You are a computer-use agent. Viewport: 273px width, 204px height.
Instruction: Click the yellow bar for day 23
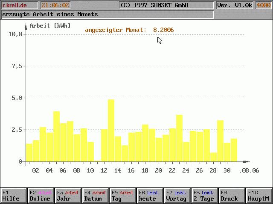tap(179, 138)
